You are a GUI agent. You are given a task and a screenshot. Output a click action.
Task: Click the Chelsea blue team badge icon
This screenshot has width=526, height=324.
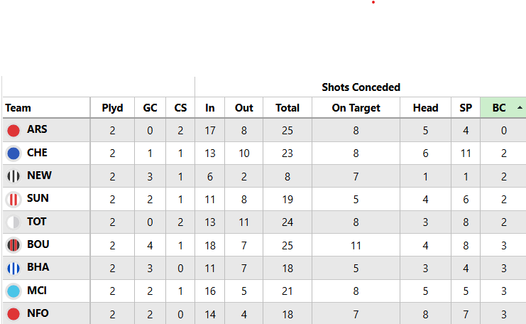(13, 153)
